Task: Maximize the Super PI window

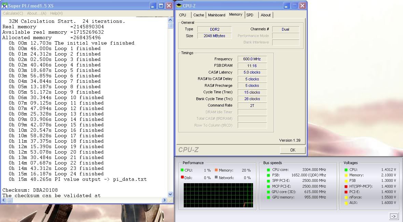Action: (x=161, y=6)
